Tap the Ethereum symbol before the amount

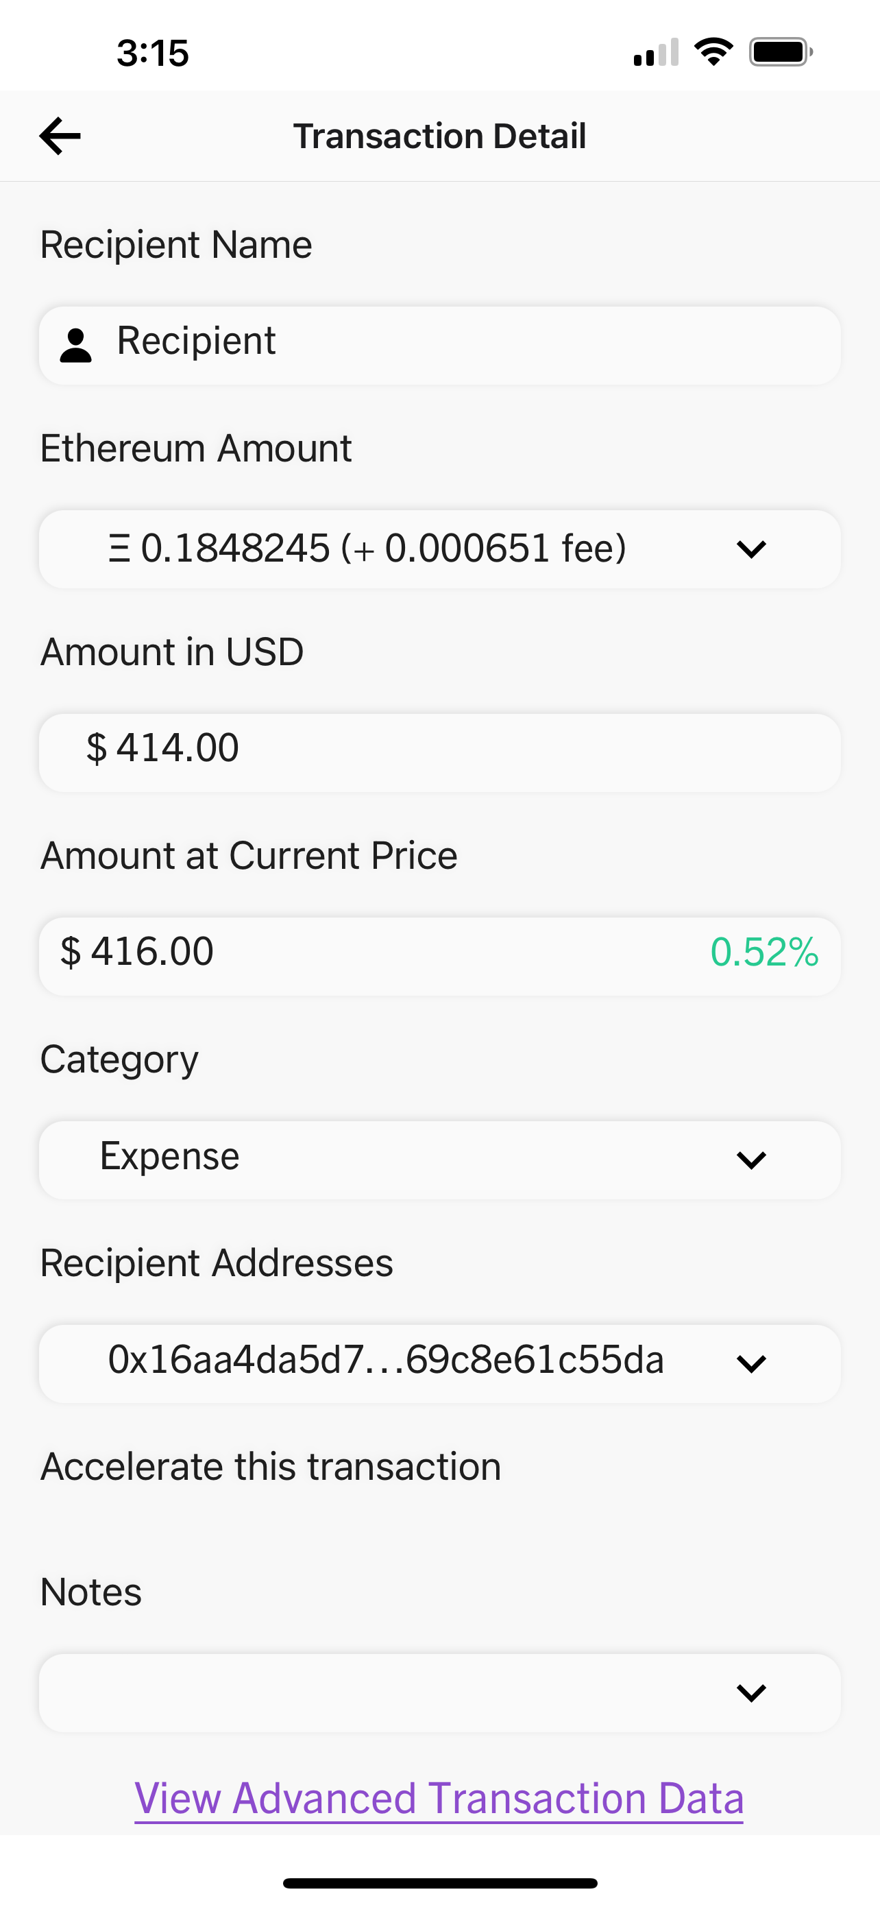coord(119,549)
